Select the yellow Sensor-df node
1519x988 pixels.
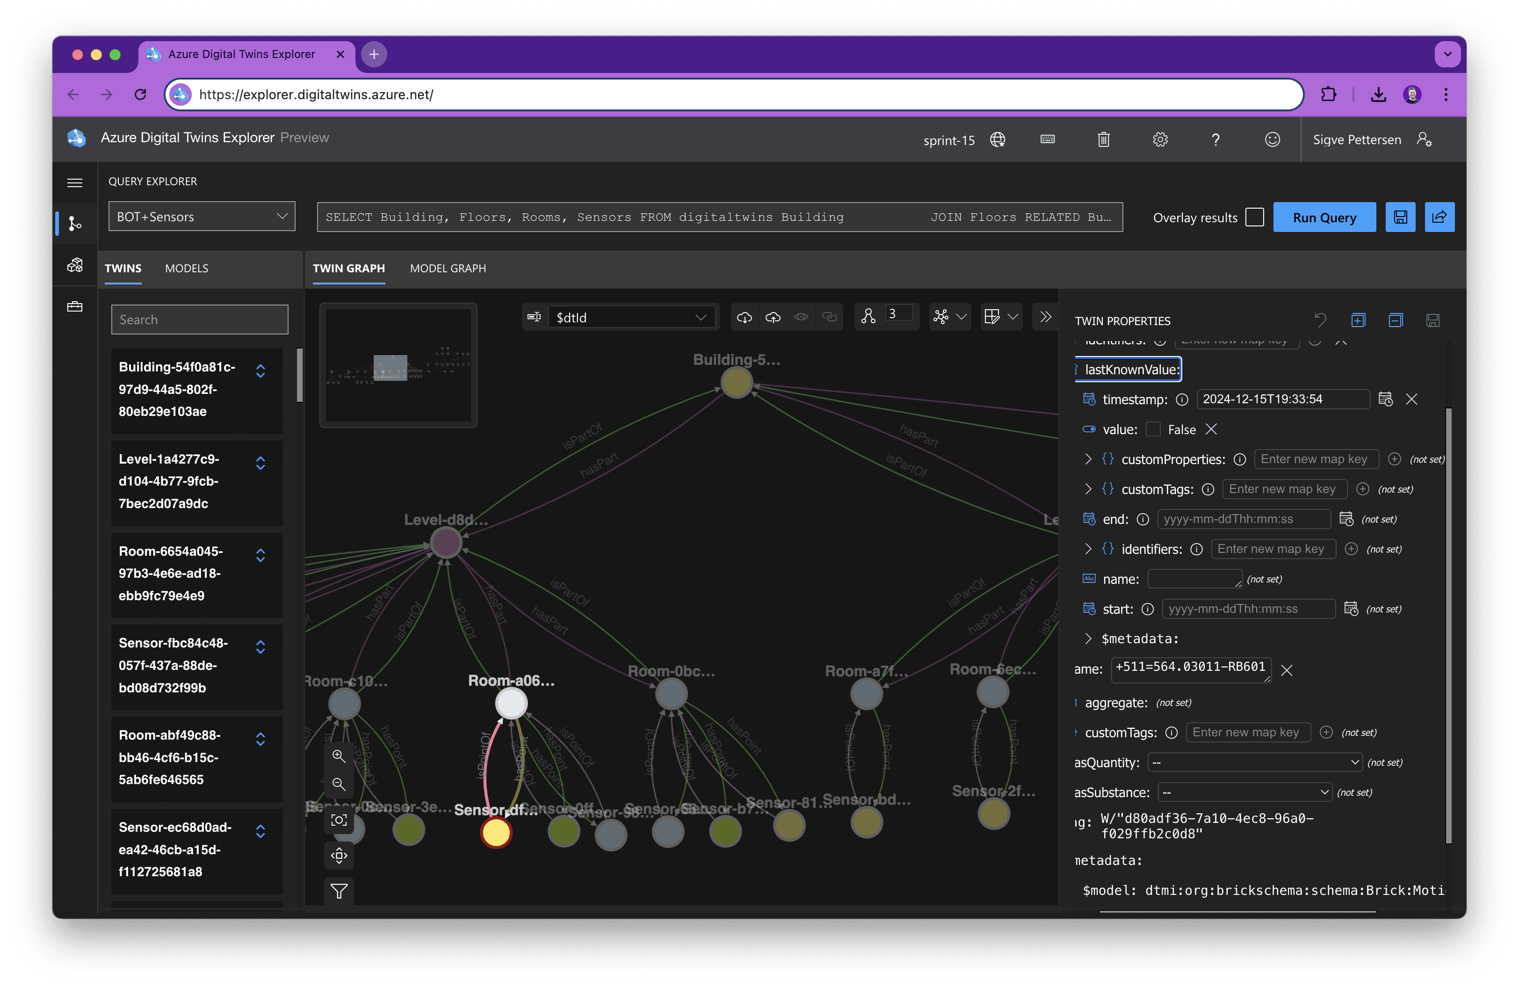[x=496, y=832]
